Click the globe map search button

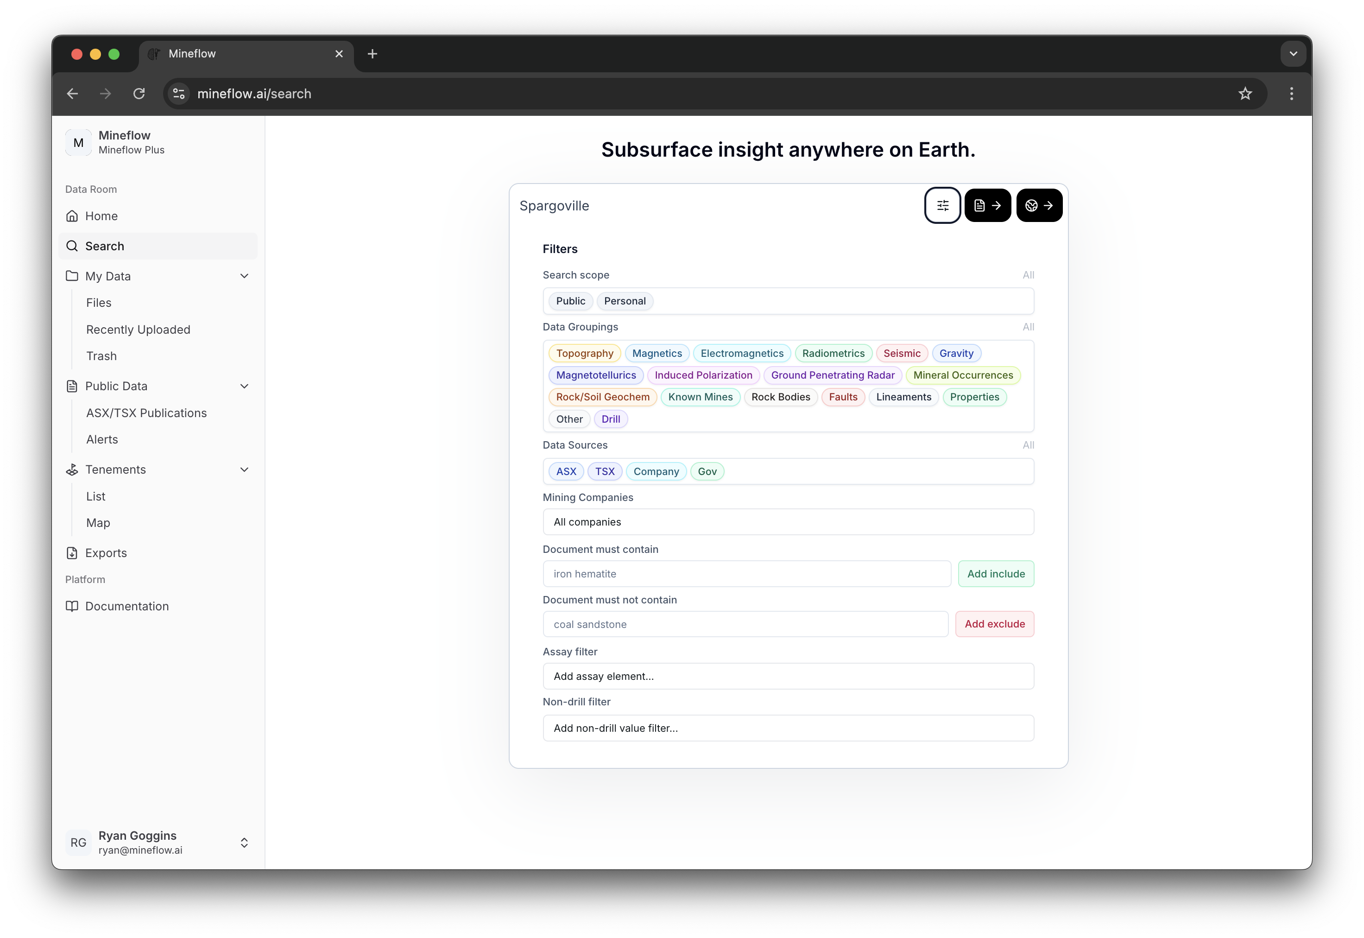pyautogui.click(x=1039, y=206)
